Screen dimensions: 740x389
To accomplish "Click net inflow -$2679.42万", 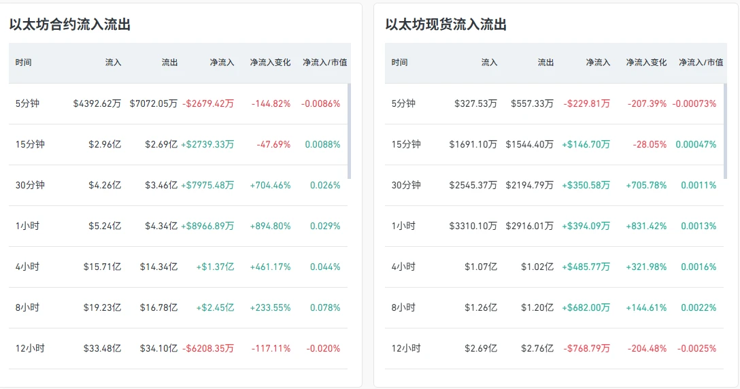I will click(x=208, y=103).
